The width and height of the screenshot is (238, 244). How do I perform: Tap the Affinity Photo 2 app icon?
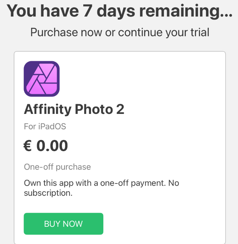42,79
